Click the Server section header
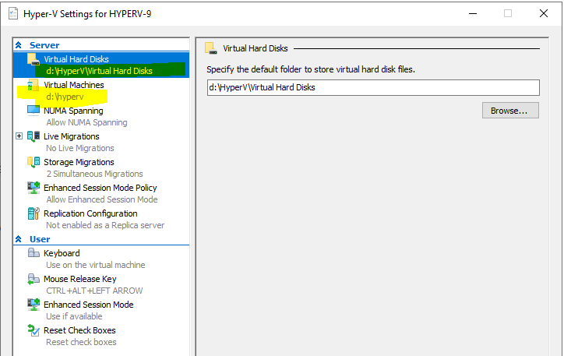 coord(44,45)
